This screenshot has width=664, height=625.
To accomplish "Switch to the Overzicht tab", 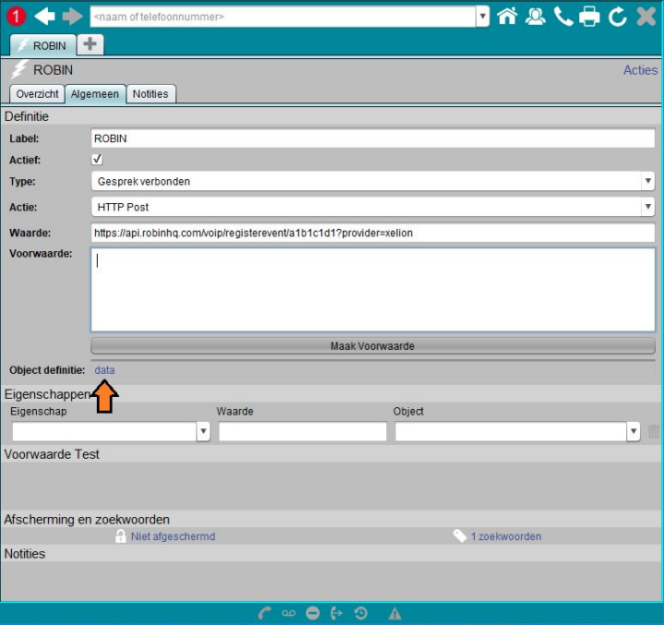I will point(38,94).
